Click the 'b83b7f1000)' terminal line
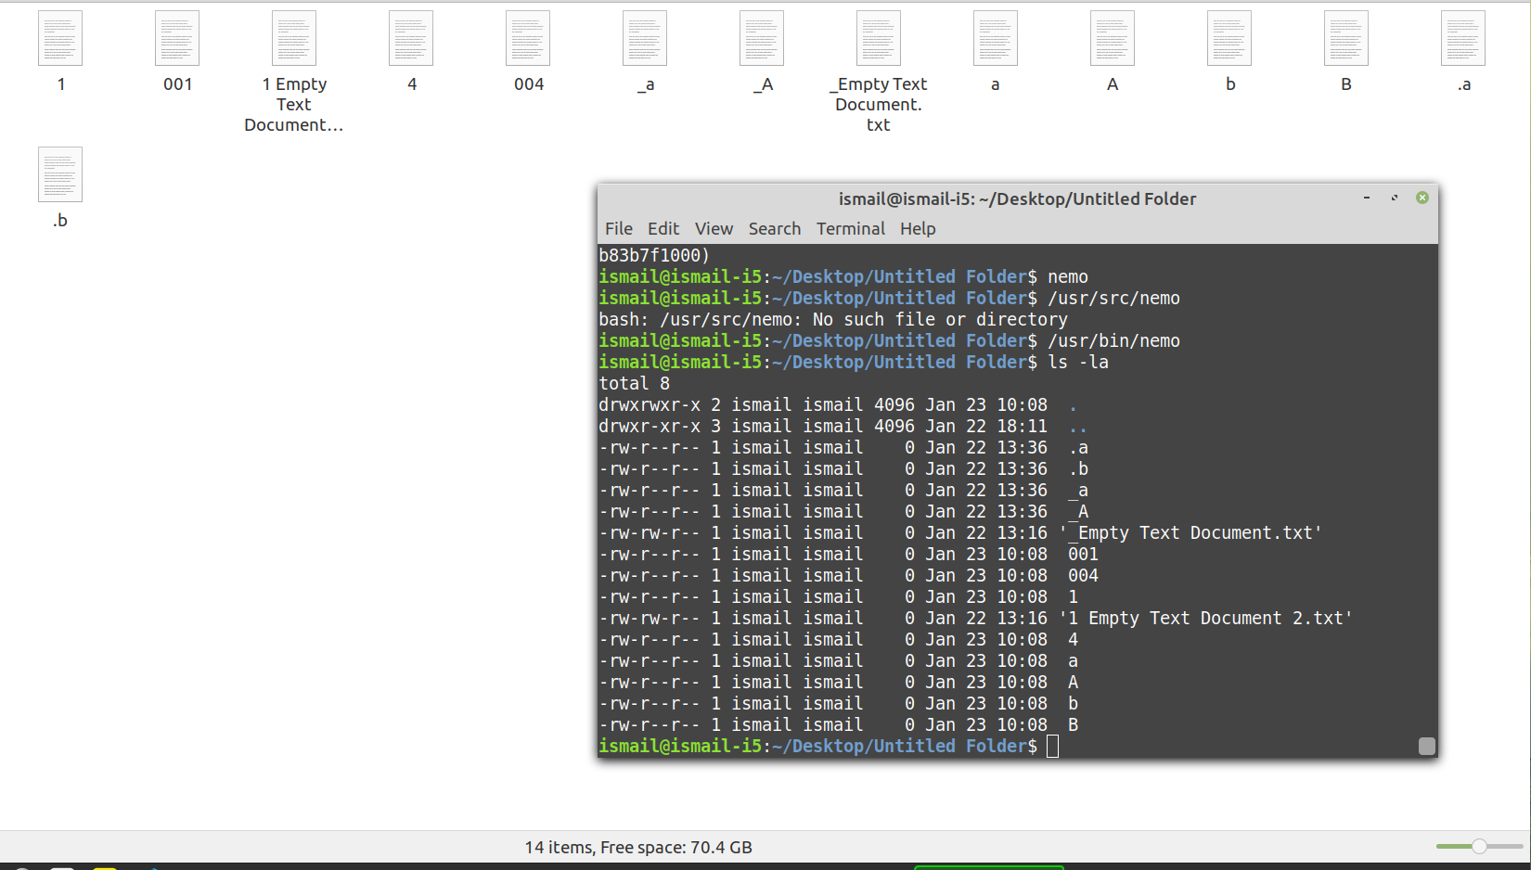 pyautogui.click(x=654, y=256)
